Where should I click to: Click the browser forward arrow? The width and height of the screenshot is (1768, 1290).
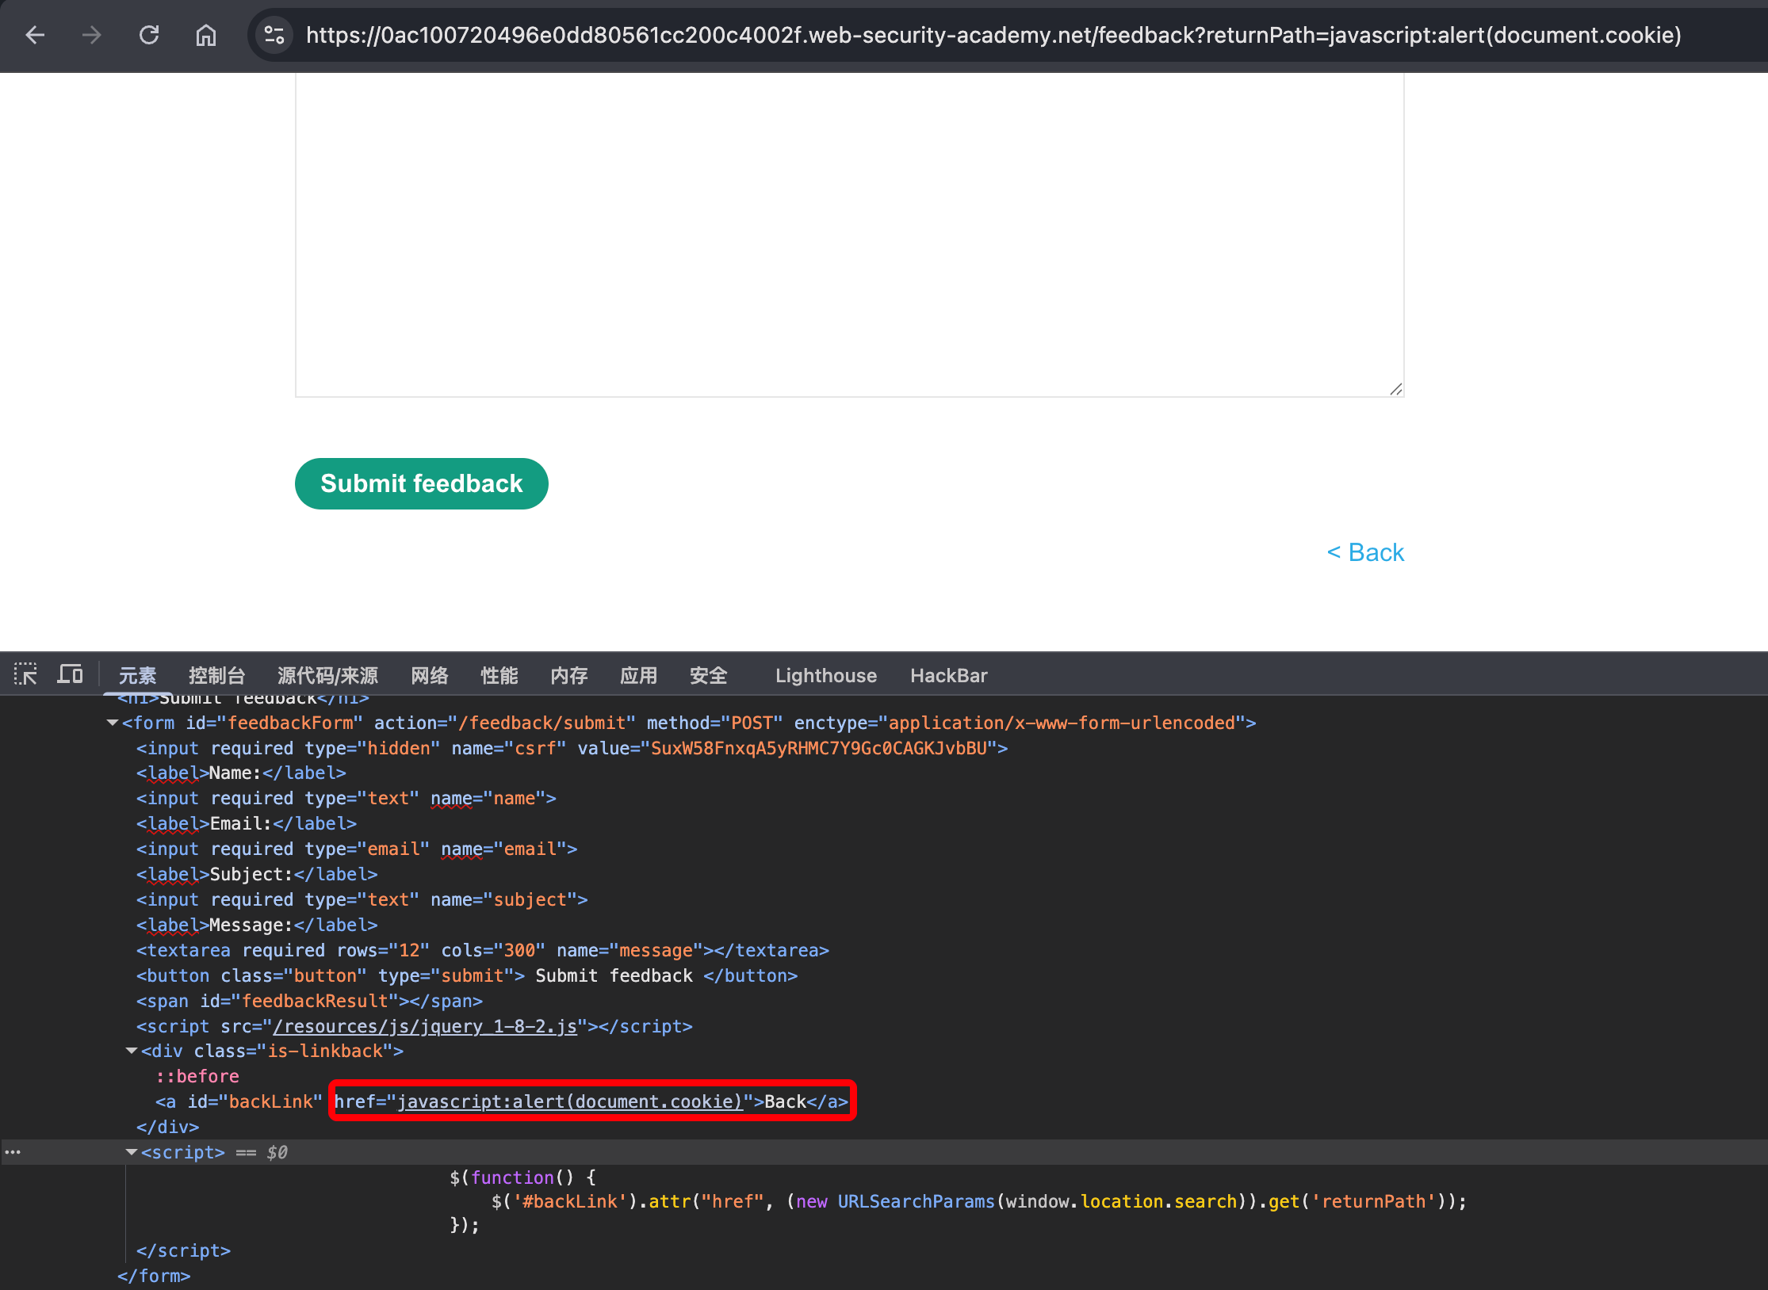(x=92, y=35)
